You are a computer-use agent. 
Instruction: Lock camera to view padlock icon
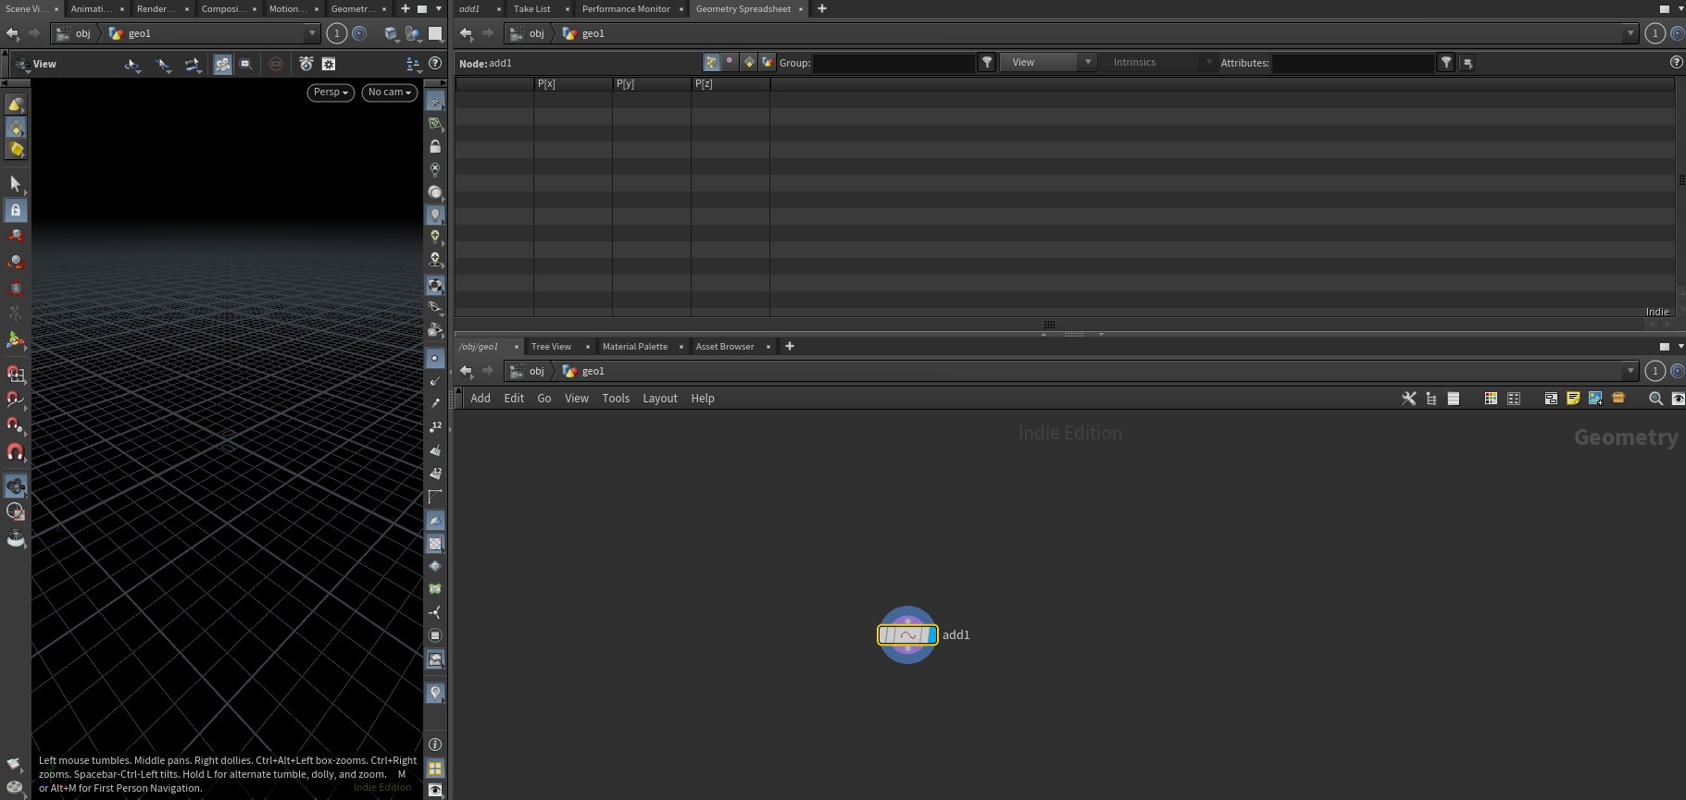[x=435, y=147]
